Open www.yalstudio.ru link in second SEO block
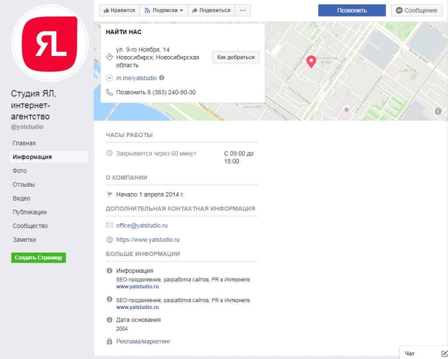Screen dimensions: 448x359 (x=137, y=307)
